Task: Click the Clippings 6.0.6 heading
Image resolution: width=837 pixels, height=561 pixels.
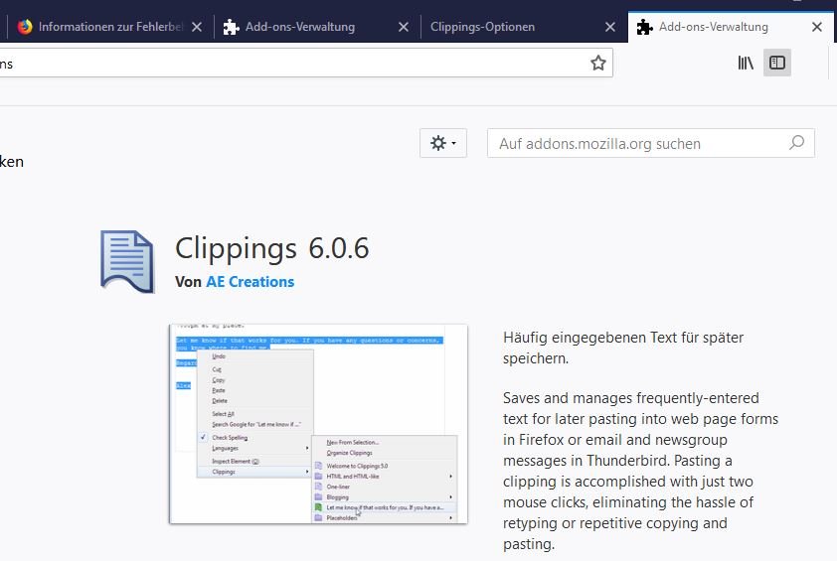Action: click(271, 248)
